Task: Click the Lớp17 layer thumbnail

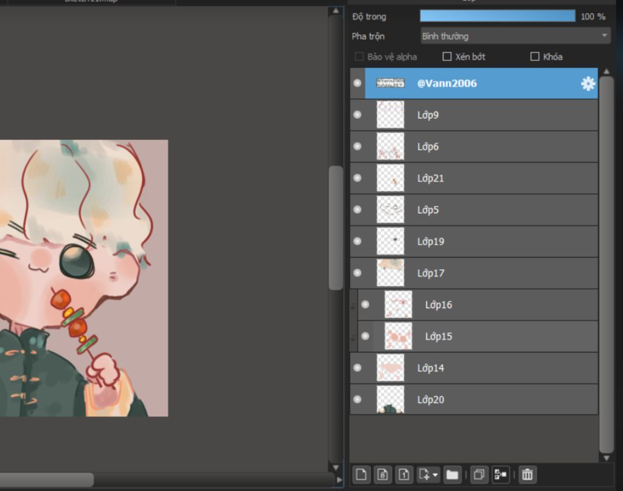Action: point(390,273)
